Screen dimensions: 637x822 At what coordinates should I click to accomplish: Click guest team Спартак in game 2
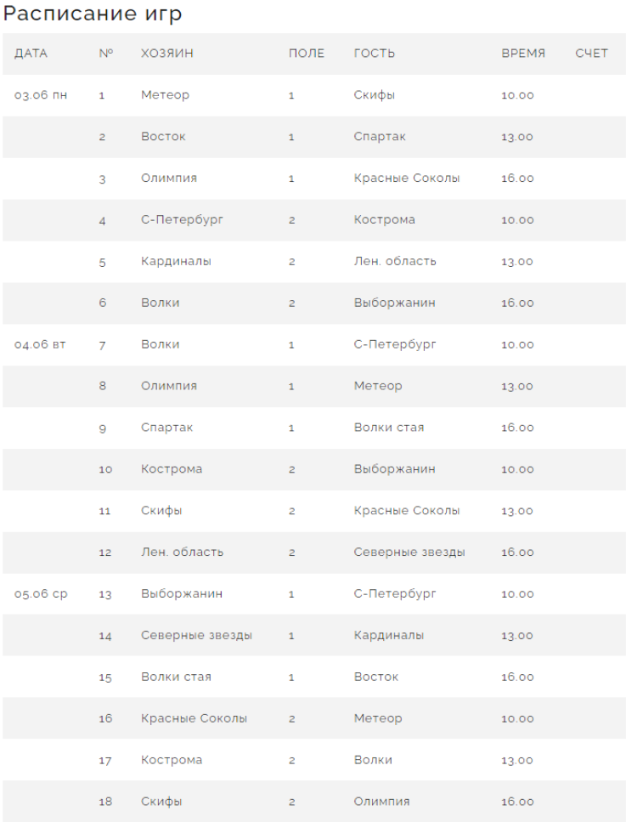[x=380, y=137]
